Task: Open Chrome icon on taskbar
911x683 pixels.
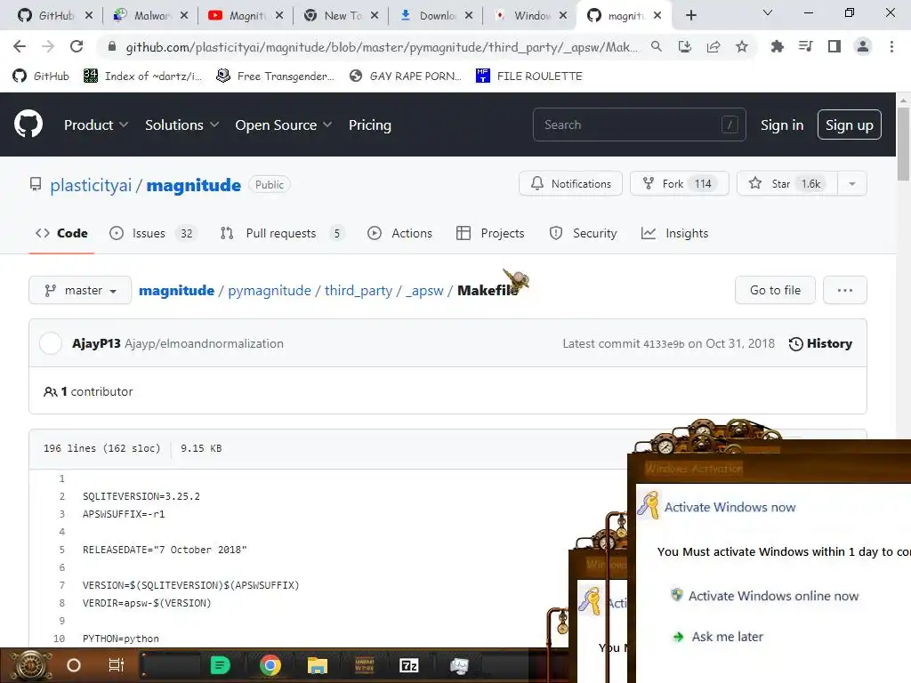Action: pos(270,665)
